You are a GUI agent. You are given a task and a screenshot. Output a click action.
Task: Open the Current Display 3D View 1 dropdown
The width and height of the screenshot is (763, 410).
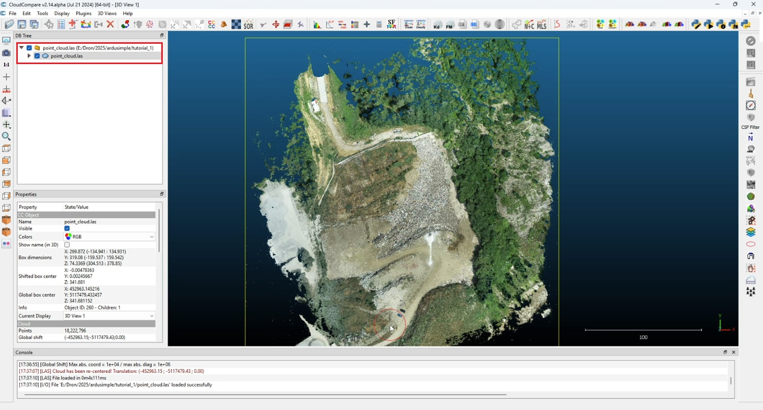[x=109, y=316]
